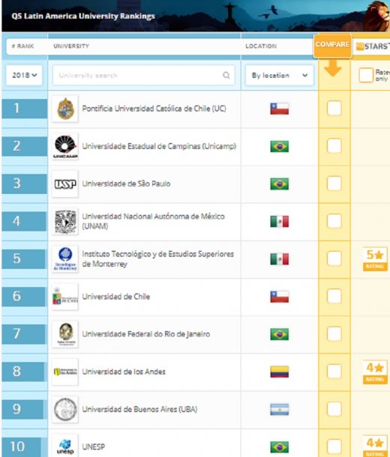
Task: Open the Universidade de São Paulo link
Action: tap(126, 184)
